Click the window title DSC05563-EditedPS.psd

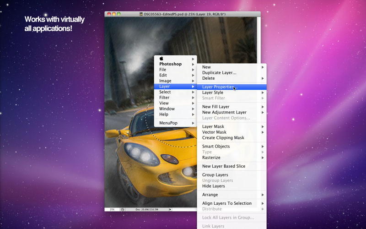click(x=164, y=14)
